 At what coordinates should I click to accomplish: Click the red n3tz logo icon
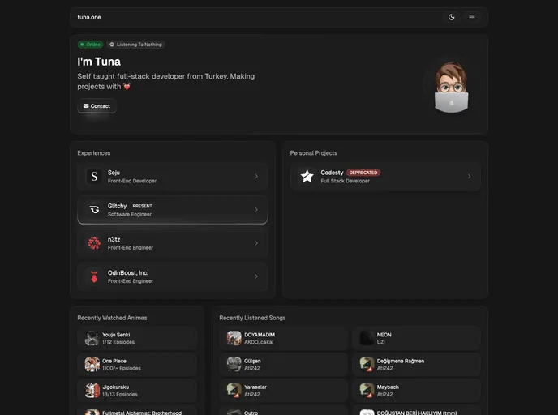[x=94, y=243]
